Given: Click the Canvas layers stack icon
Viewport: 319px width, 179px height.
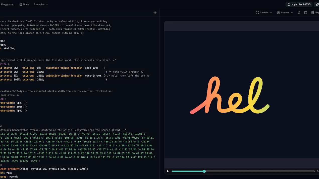Looking at the screenshot, I should tap(278, 13).
